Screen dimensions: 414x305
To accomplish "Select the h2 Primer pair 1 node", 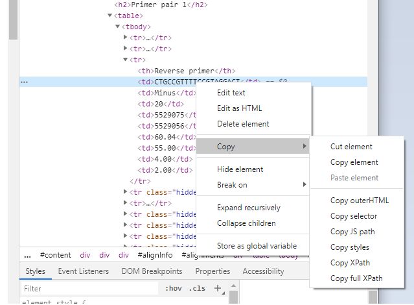I will tap(161, 5).
